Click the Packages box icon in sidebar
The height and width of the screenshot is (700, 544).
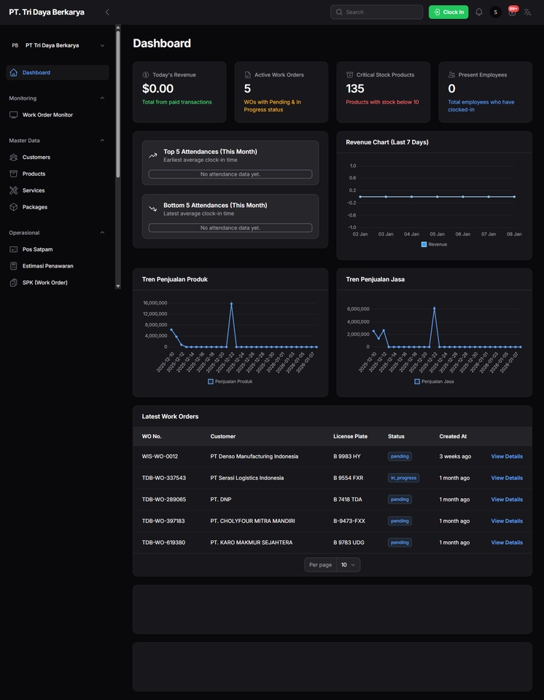(x=14, y=207)
